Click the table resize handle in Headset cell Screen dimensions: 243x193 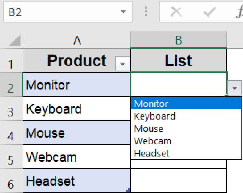128,191
